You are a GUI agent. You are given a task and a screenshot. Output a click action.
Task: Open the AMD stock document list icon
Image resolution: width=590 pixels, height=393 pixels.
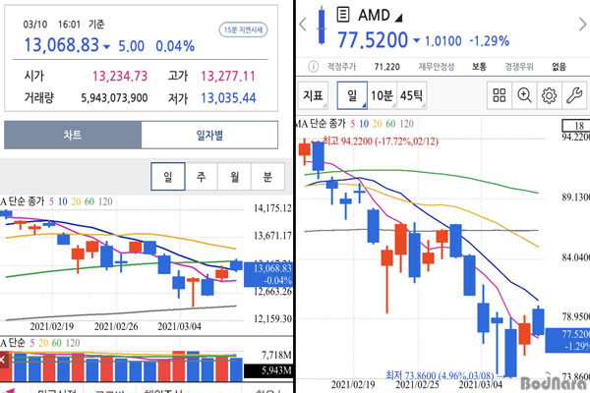pos(343,15)
